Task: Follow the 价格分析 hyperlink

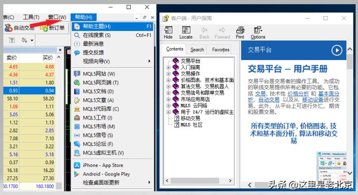Action: click(x=298, y=94)
